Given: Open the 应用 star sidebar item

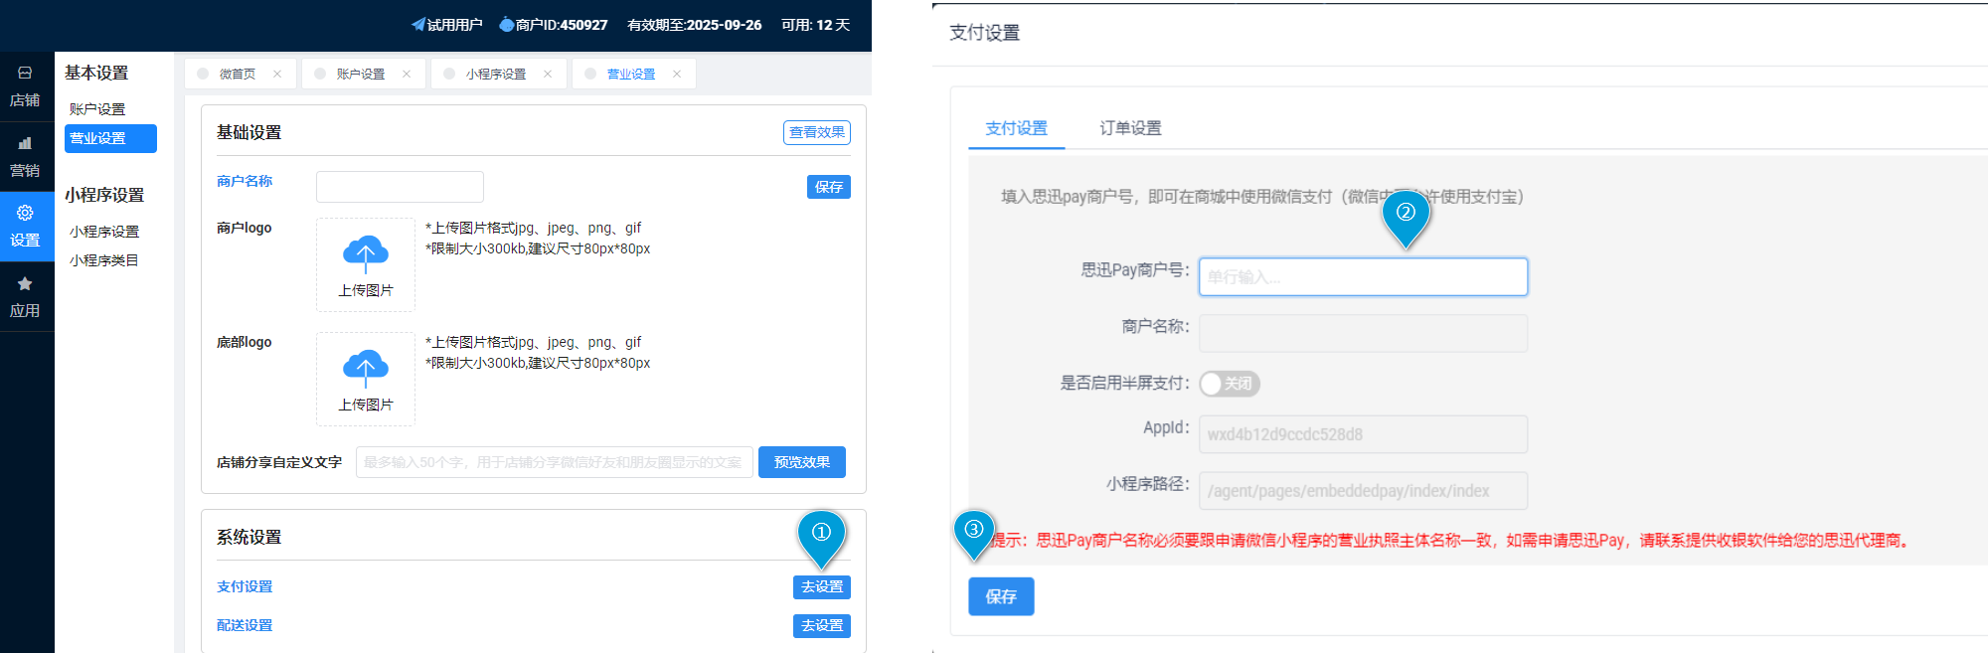Looking at the screenshot, I should [26, 297].
